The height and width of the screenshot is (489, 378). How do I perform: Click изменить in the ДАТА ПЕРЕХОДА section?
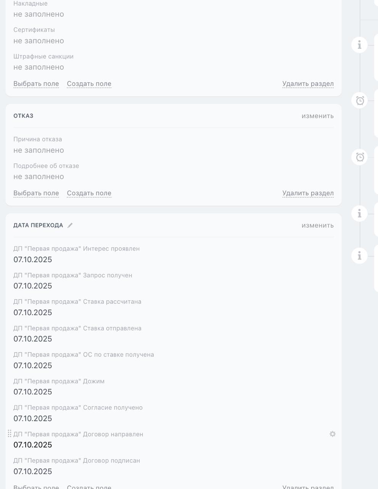pyautogui.click(x=317, y=225)
